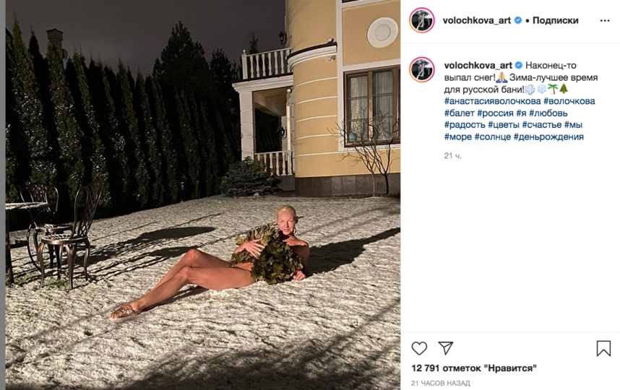Click the 21 ЧАСОВ НАЗАД timestamp
The height and width of the screenshot is (390, 620).
441,383
